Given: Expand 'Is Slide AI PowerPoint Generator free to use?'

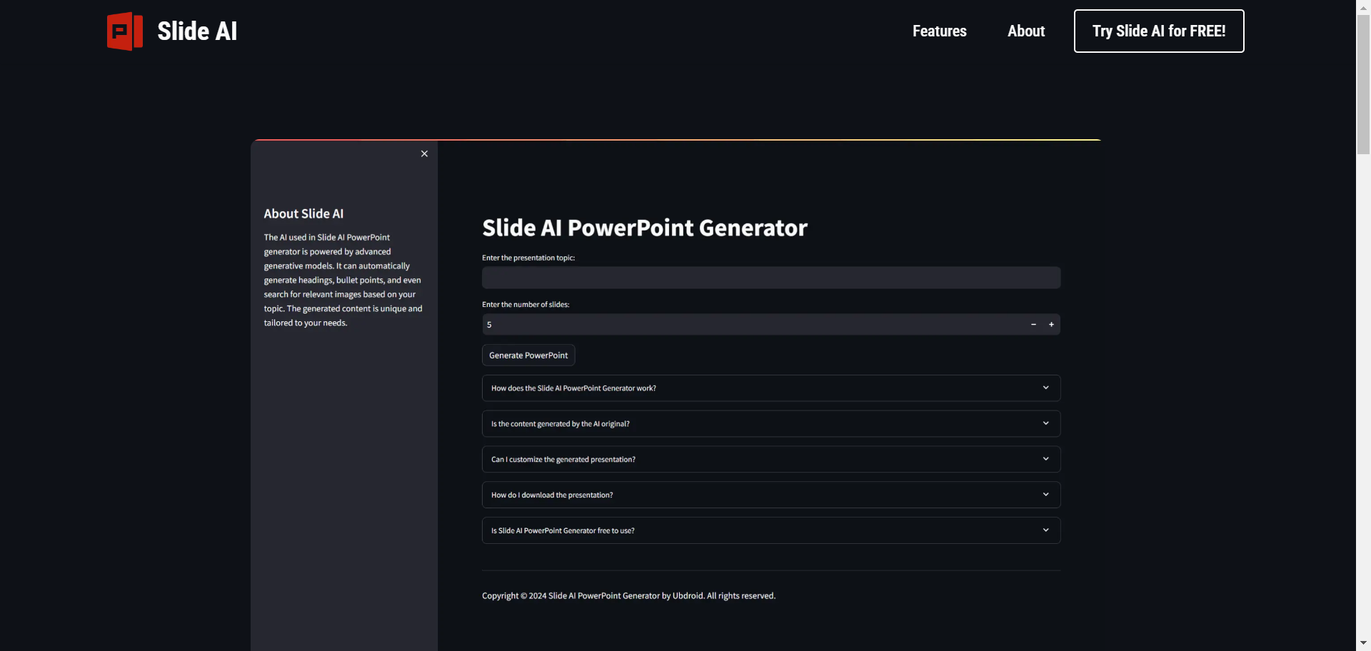Looking at the screenshot, I should pyautogui.click(x=771, y=531).
